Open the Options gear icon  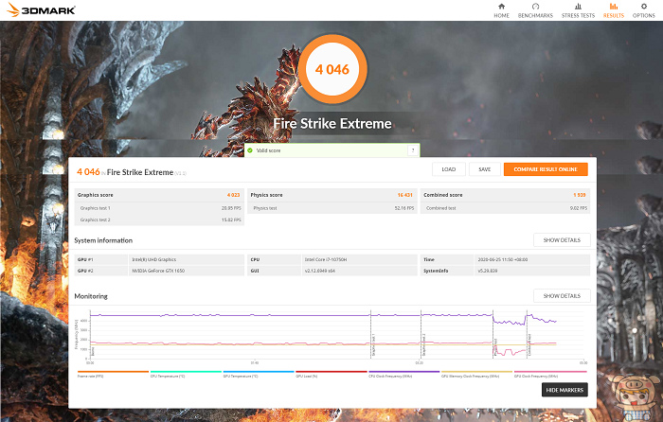coord(645,7)
